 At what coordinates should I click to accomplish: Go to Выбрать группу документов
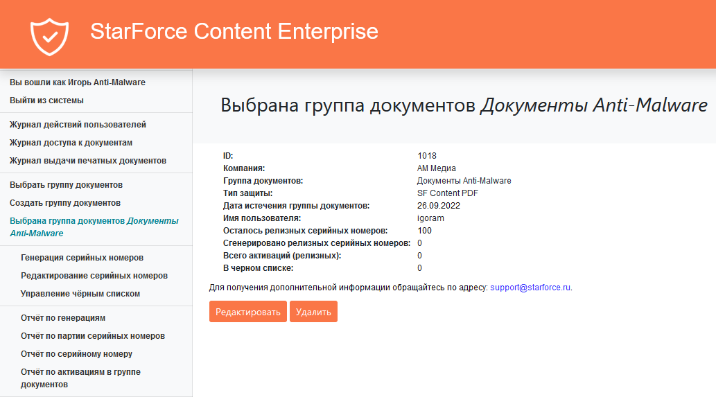(x=66, y=185)
